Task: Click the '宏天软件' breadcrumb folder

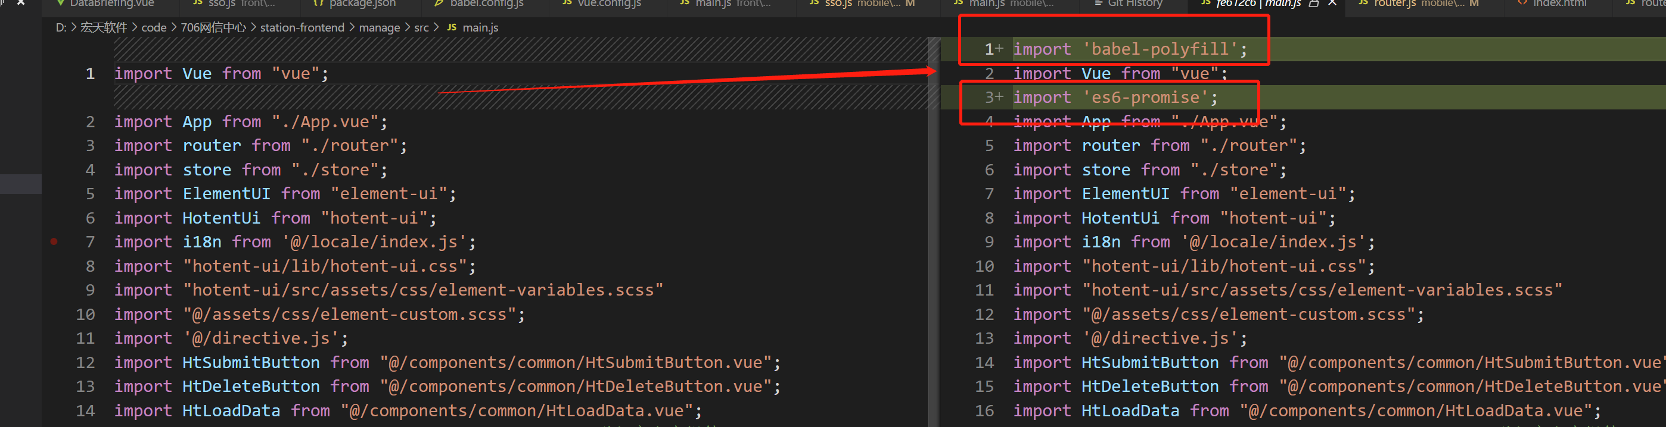Action: coord(104,28)
